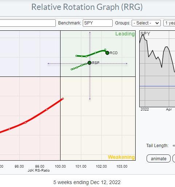Adjust the Tail Length slider handle
This screenshot has width=175, height=187.
pos(174,146)
